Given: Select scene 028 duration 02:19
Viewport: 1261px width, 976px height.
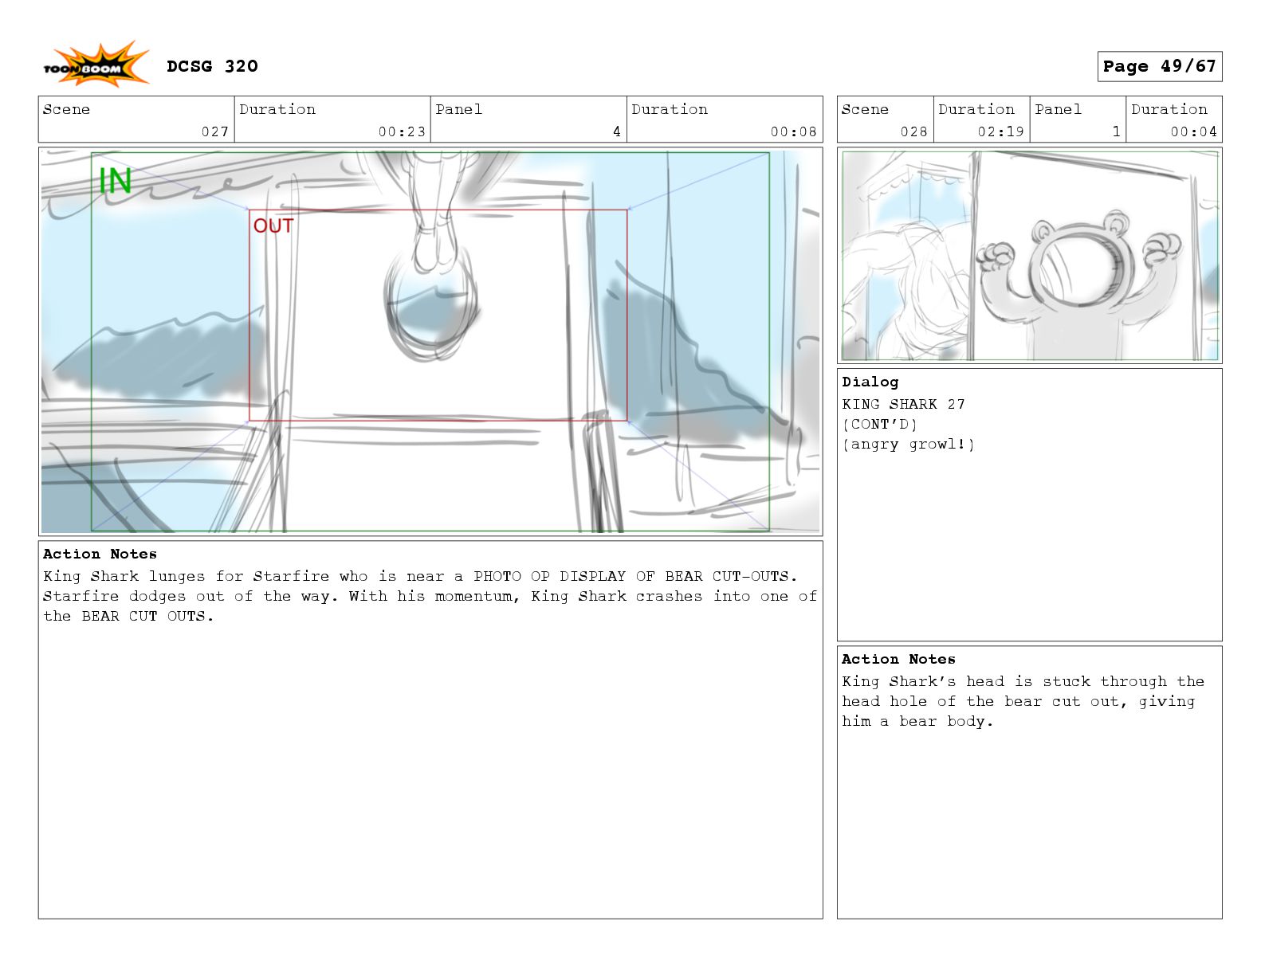Looking at the screenshot, I should [x=1000, y=131].
